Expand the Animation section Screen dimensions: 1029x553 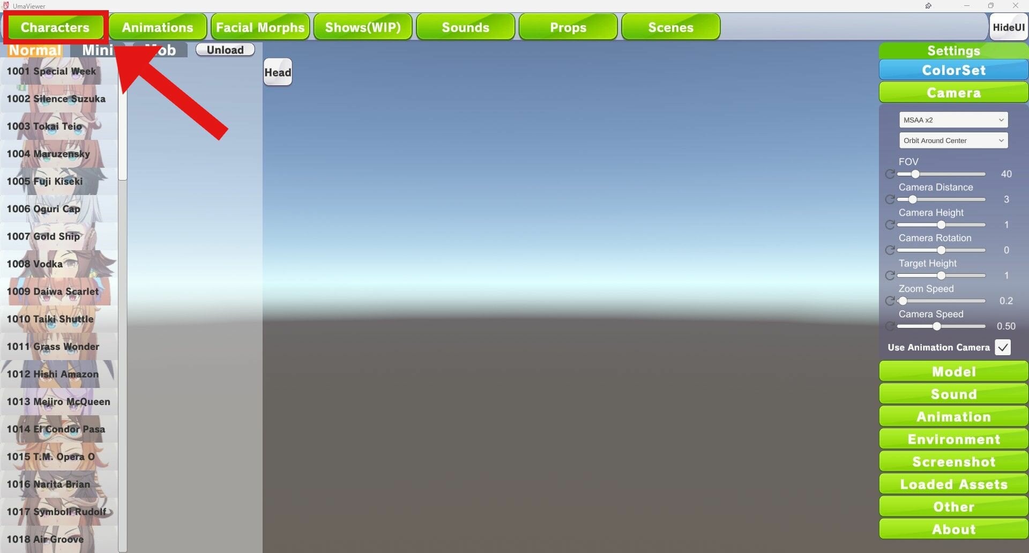tap(953, 416)
